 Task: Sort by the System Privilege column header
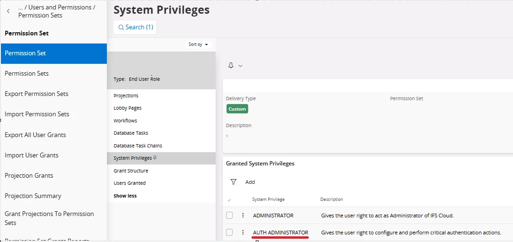(x=269, y=199)
